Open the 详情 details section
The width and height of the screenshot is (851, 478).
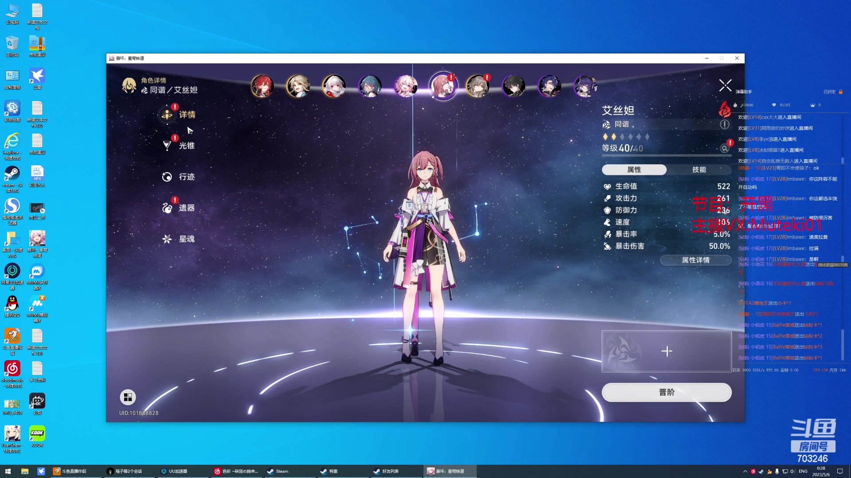click(x=178, y=115)
